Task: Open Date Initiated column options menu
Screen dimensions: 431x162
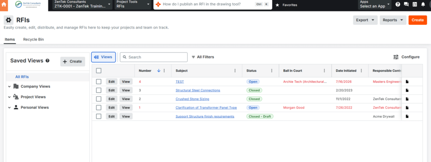Action: point(362,71)
